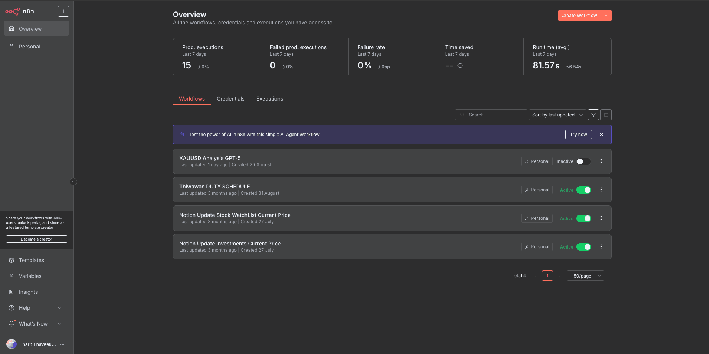Click the plus add button in sidebar
The width and height of the screenshot is (709, 354).
[63, 11]
